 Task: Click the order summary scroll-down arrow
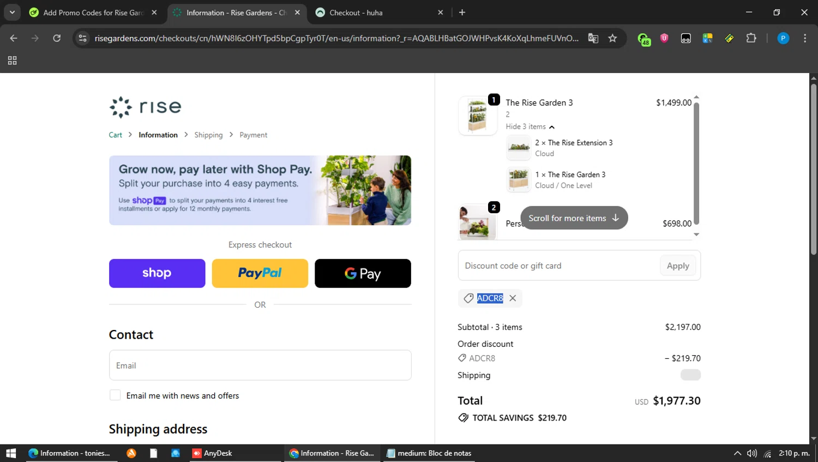click(696, 235)
